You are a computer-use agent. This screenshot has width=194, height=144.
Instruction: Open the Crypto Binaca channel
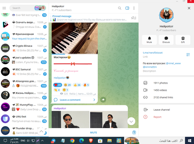(24, 48)
